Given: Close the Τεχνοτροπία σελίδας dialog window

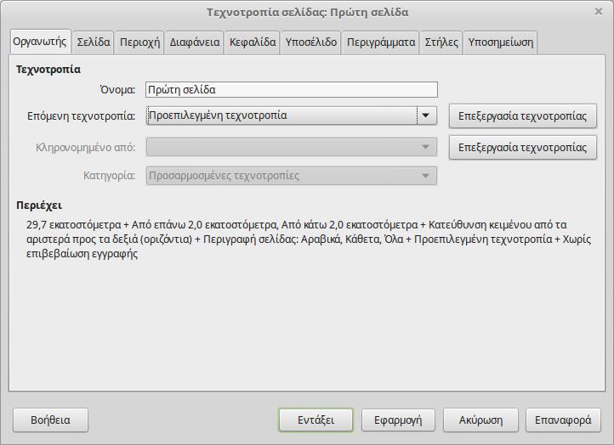Looking at the screenshot, I should [599, 12].
